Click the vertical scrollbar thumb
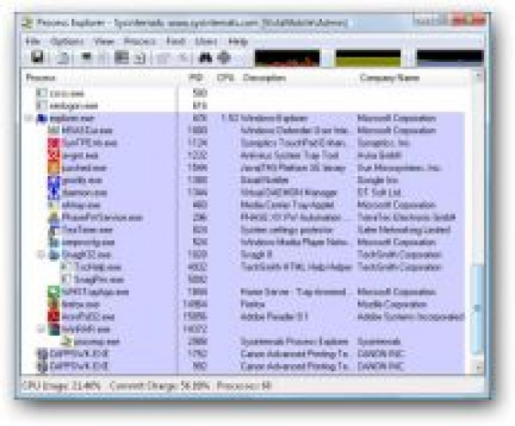Image resolution: width=515 pixels, height=426 pixels. pyautogui.click(x=479, y=308)
